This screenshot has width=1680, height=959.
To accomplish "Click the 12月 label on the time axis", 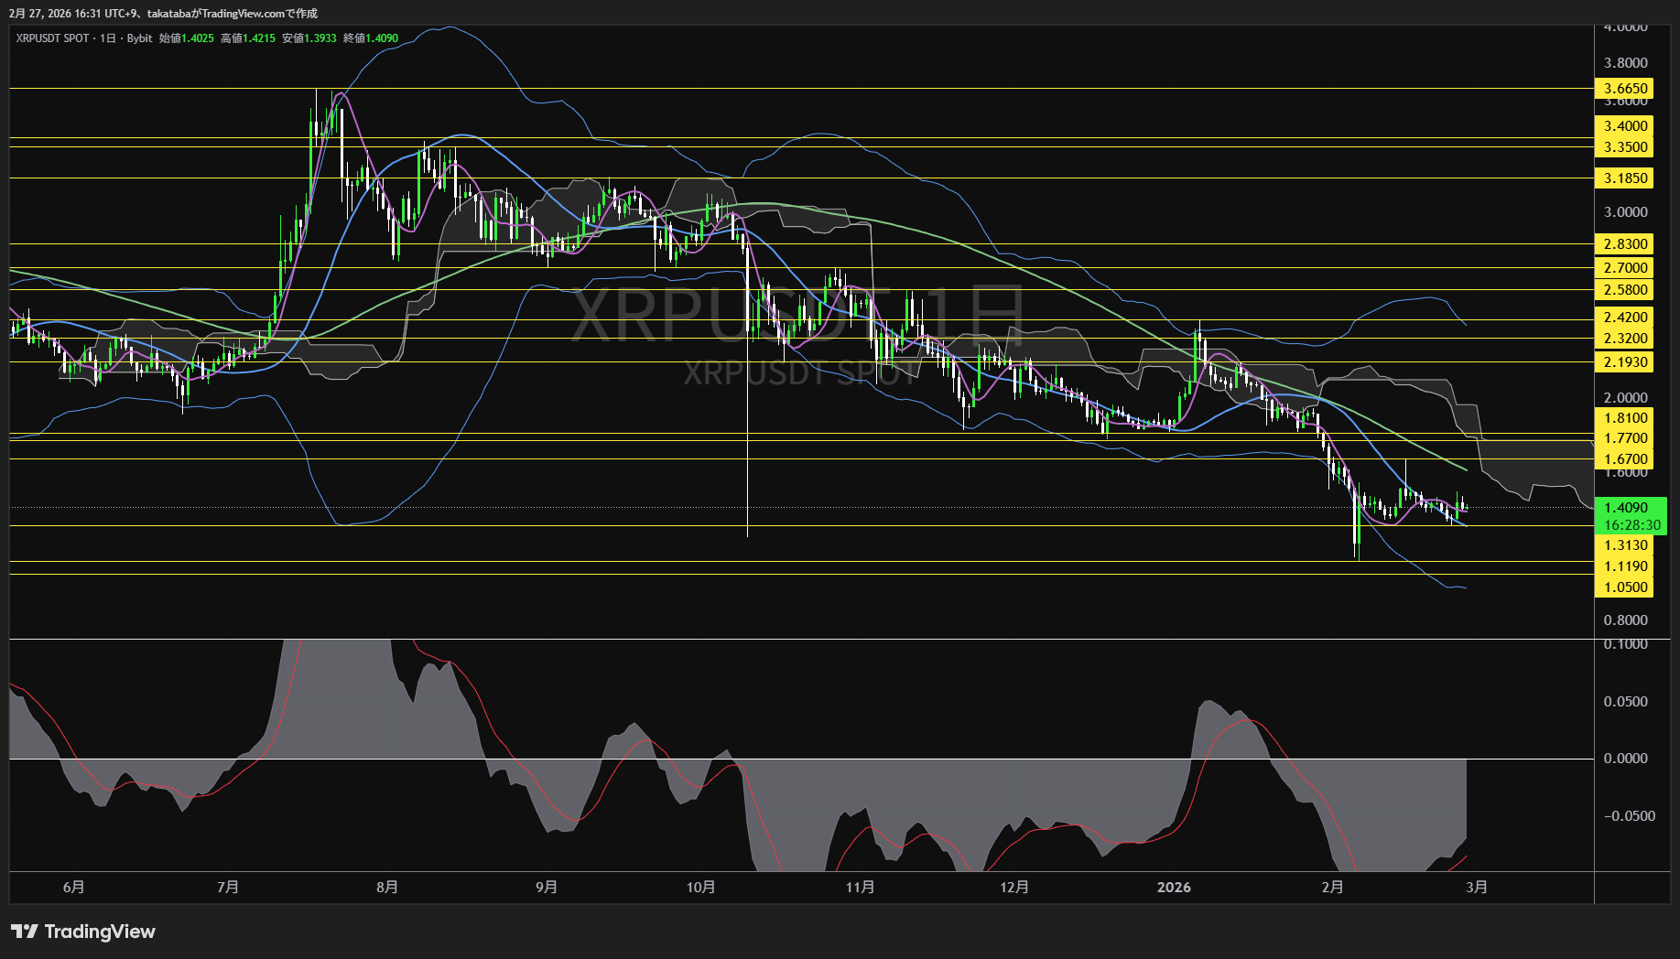I will (1014, 888).
